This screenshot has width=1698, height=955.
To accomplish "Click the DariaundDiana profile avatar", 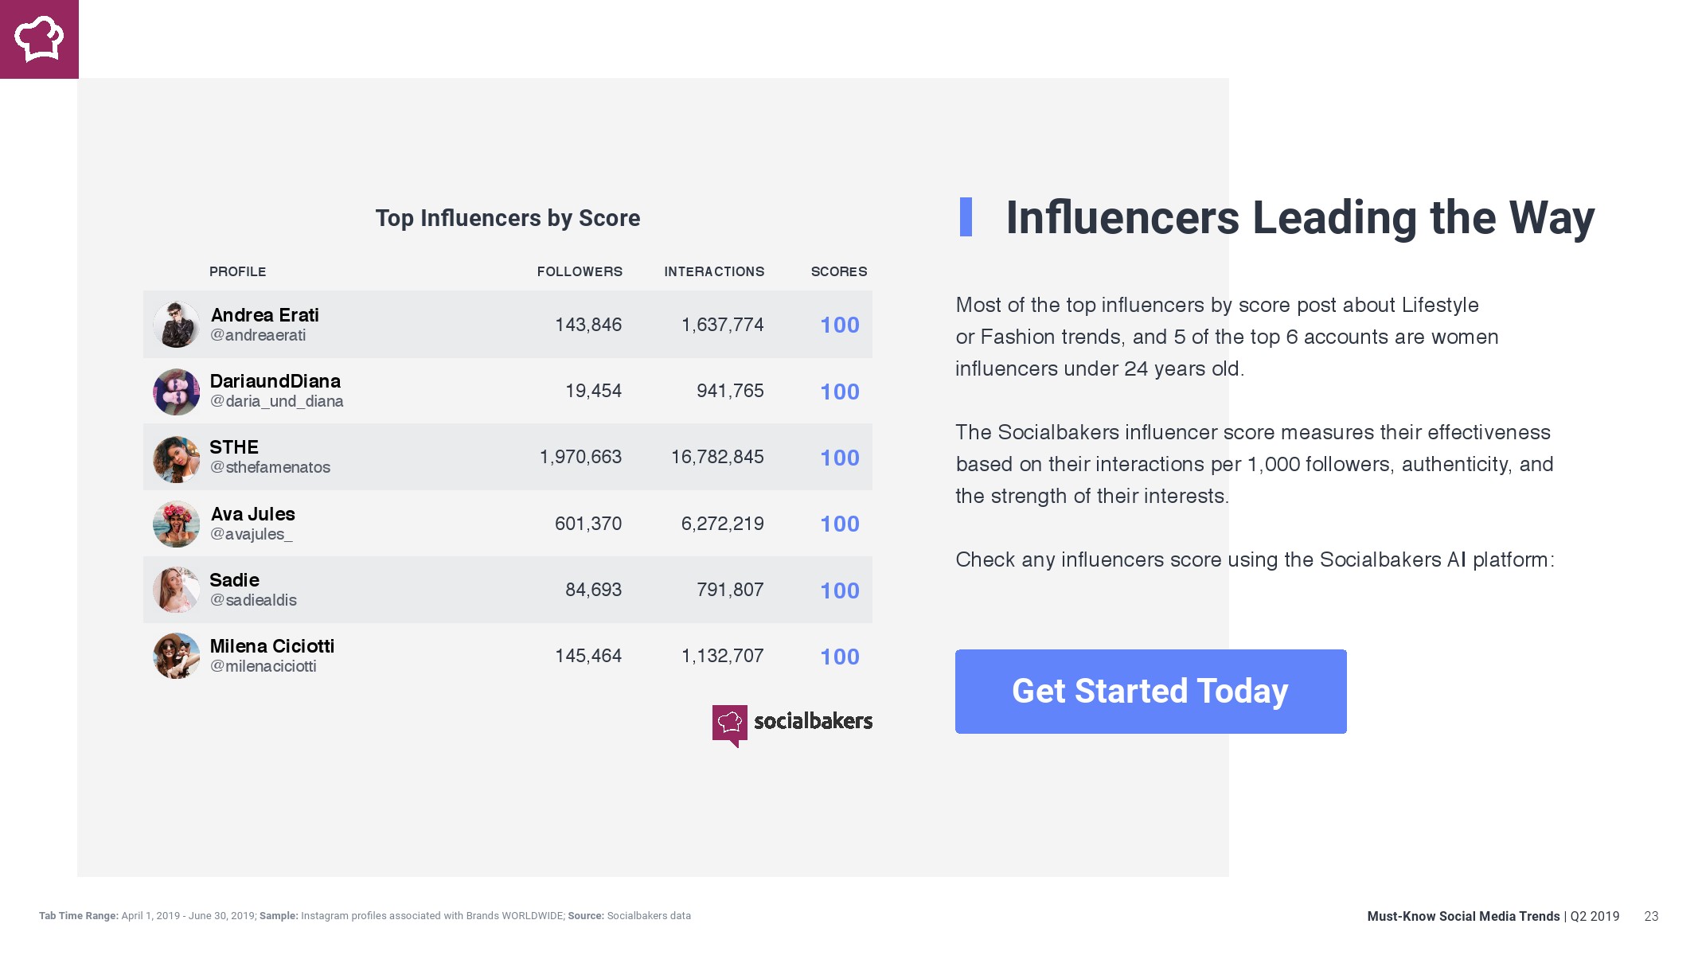I will click(176, 392).
